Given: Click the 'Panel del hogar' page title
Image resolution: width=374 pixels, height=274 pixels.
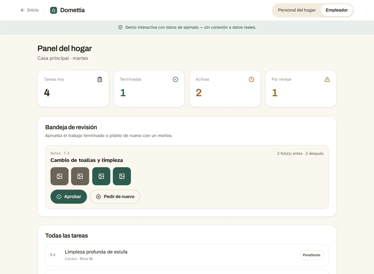Looking at the screenshot, I should (65, 48).
